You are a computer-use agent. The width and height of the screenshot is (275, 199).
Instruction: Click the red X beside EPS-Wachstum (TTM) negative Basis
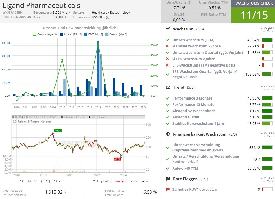pos(167,65)
